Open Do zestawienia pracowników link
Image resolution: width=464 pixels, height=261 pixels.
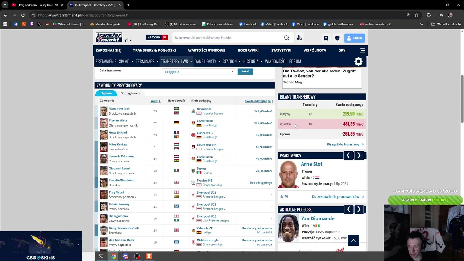338,197
